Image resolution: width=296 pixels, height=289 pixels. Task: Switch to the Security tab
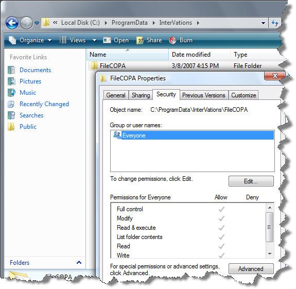(x=166, y=94)
